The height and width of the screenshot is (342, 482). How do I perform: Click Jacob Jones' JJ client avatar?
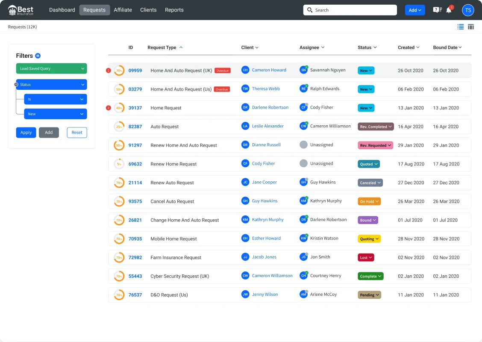click(245, 257)
